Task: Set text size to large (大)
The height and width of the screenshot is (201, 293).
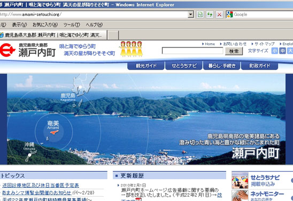Action: click(290, 51)
